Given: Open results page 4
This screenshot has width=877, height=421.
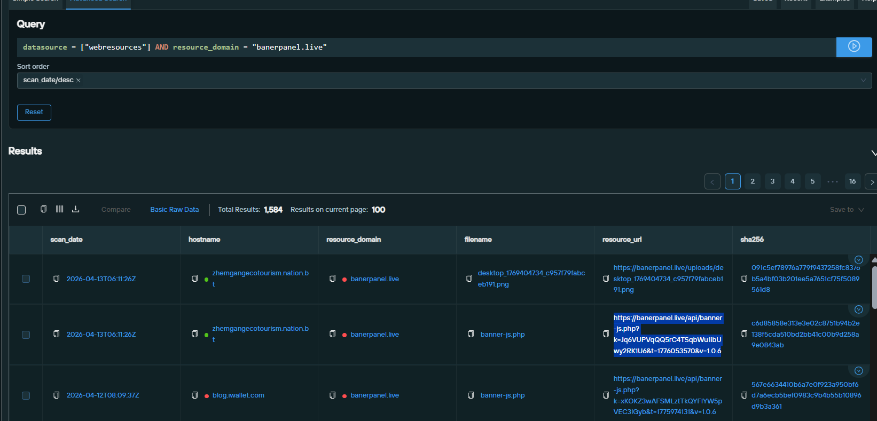Looking at the screenshot, I should click(793, 181).
